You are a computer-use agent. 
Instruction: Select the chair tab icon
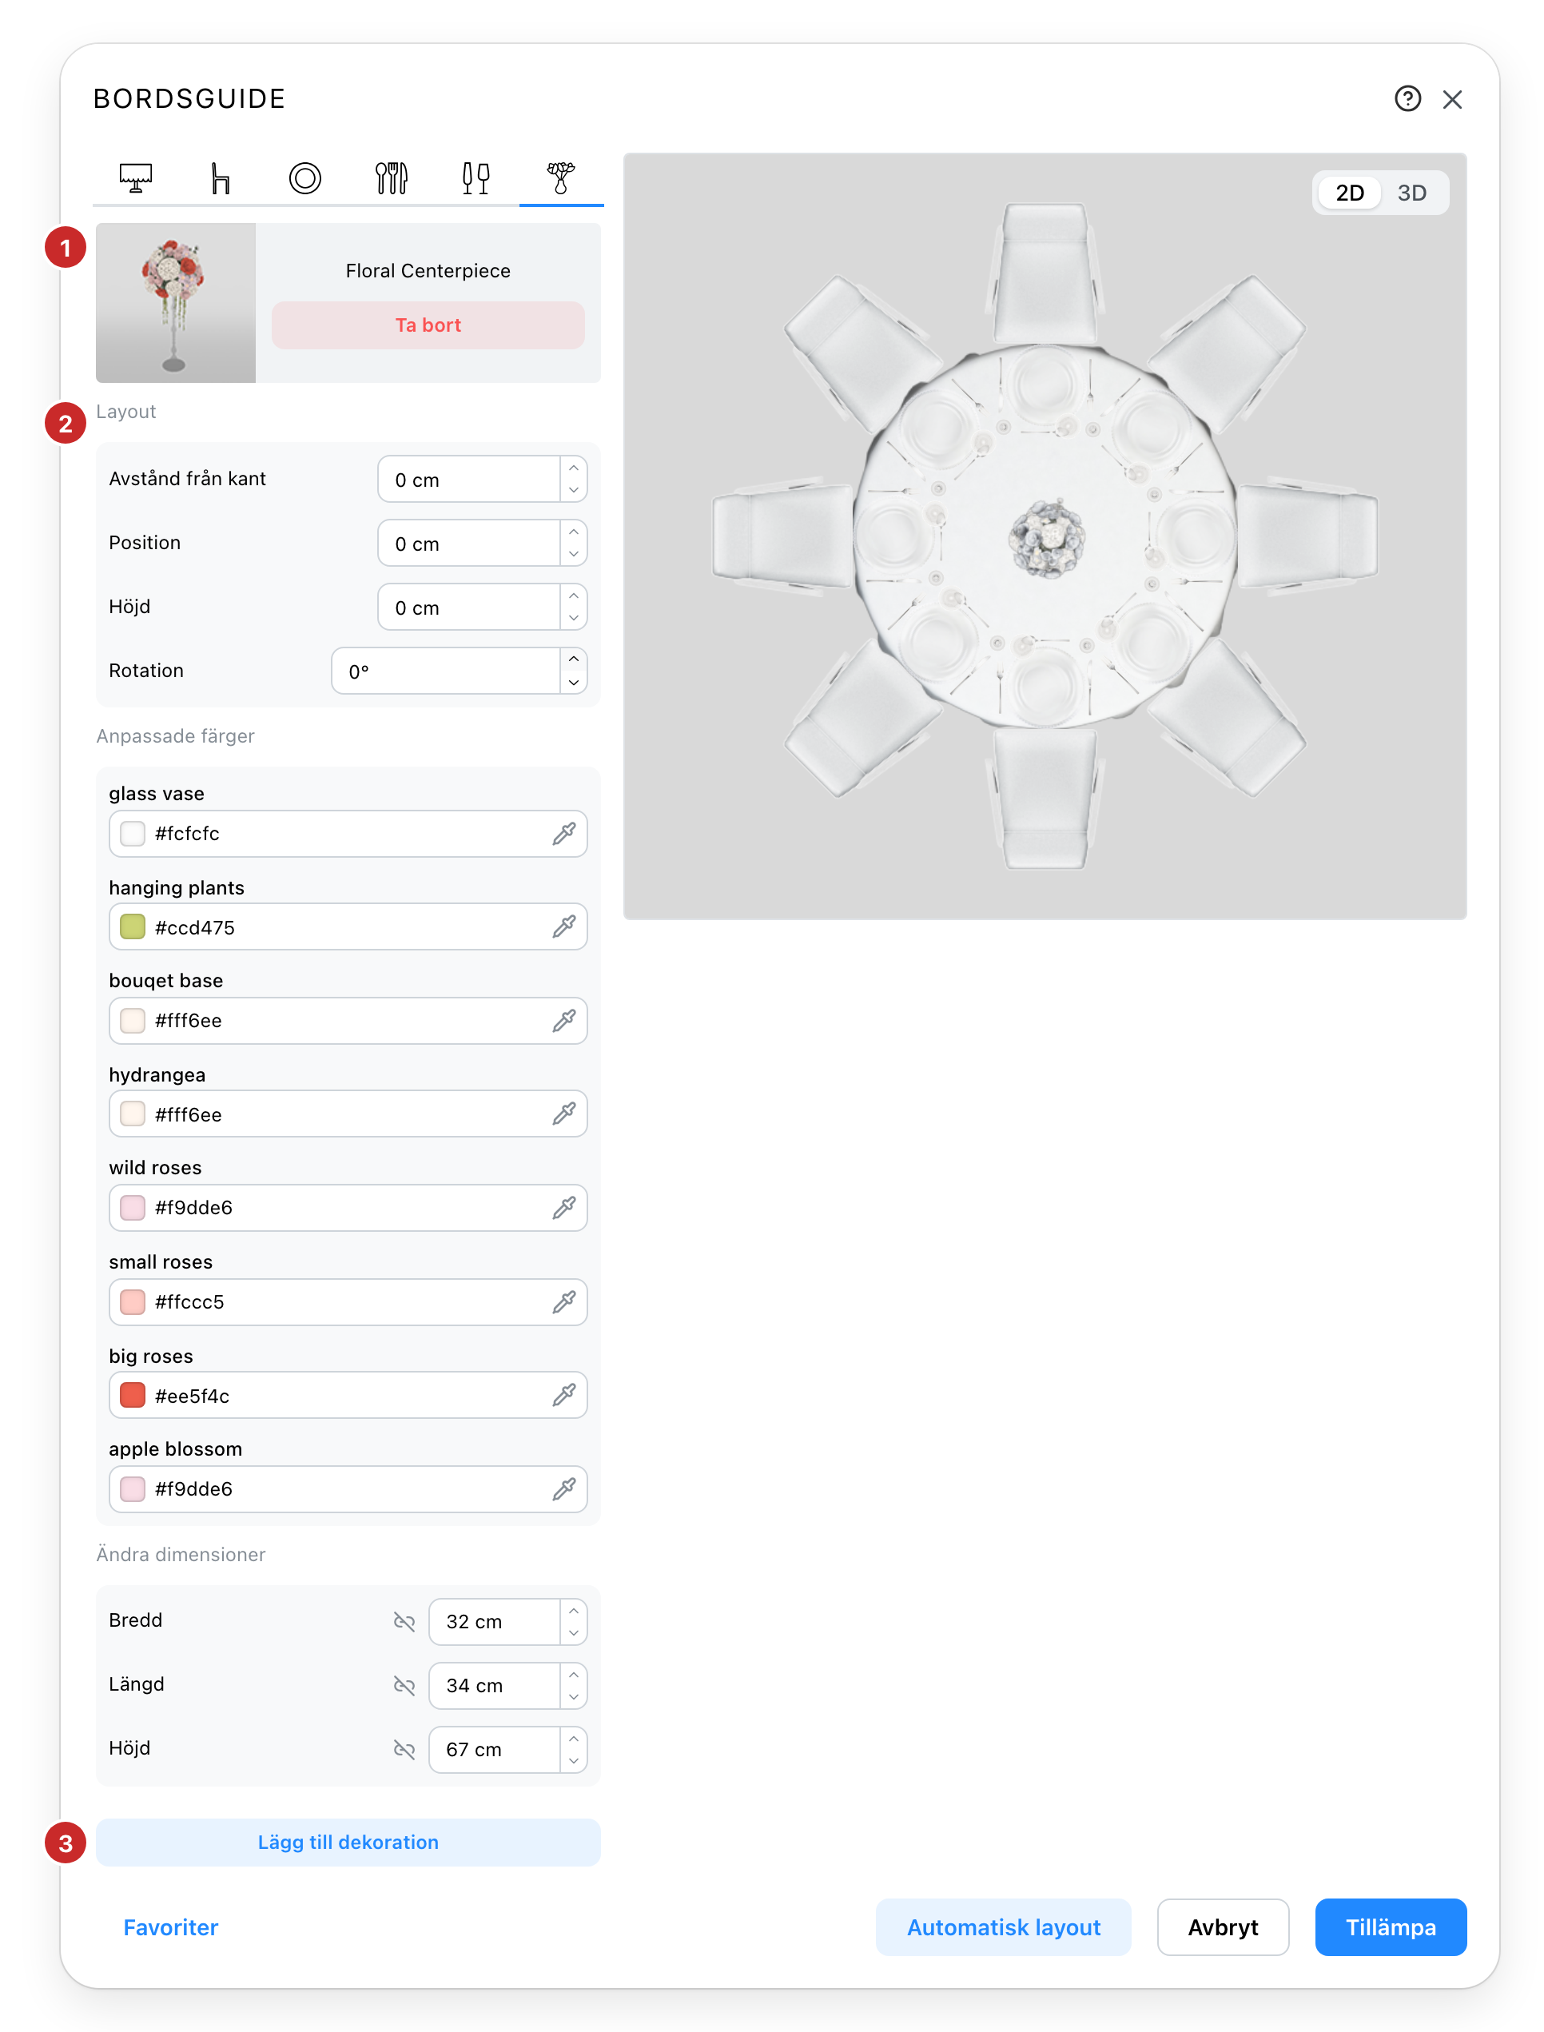point(220,177)
